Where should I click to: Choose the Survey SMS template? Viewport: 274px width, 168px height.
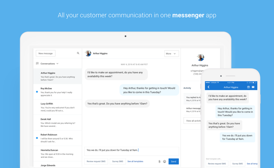(x=118, y=161)
